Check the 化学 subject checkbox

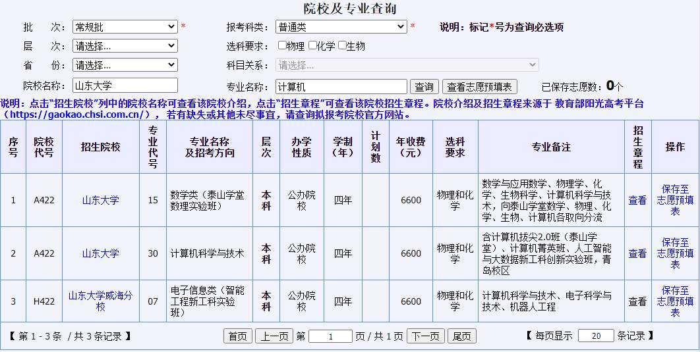coord(312,46)
